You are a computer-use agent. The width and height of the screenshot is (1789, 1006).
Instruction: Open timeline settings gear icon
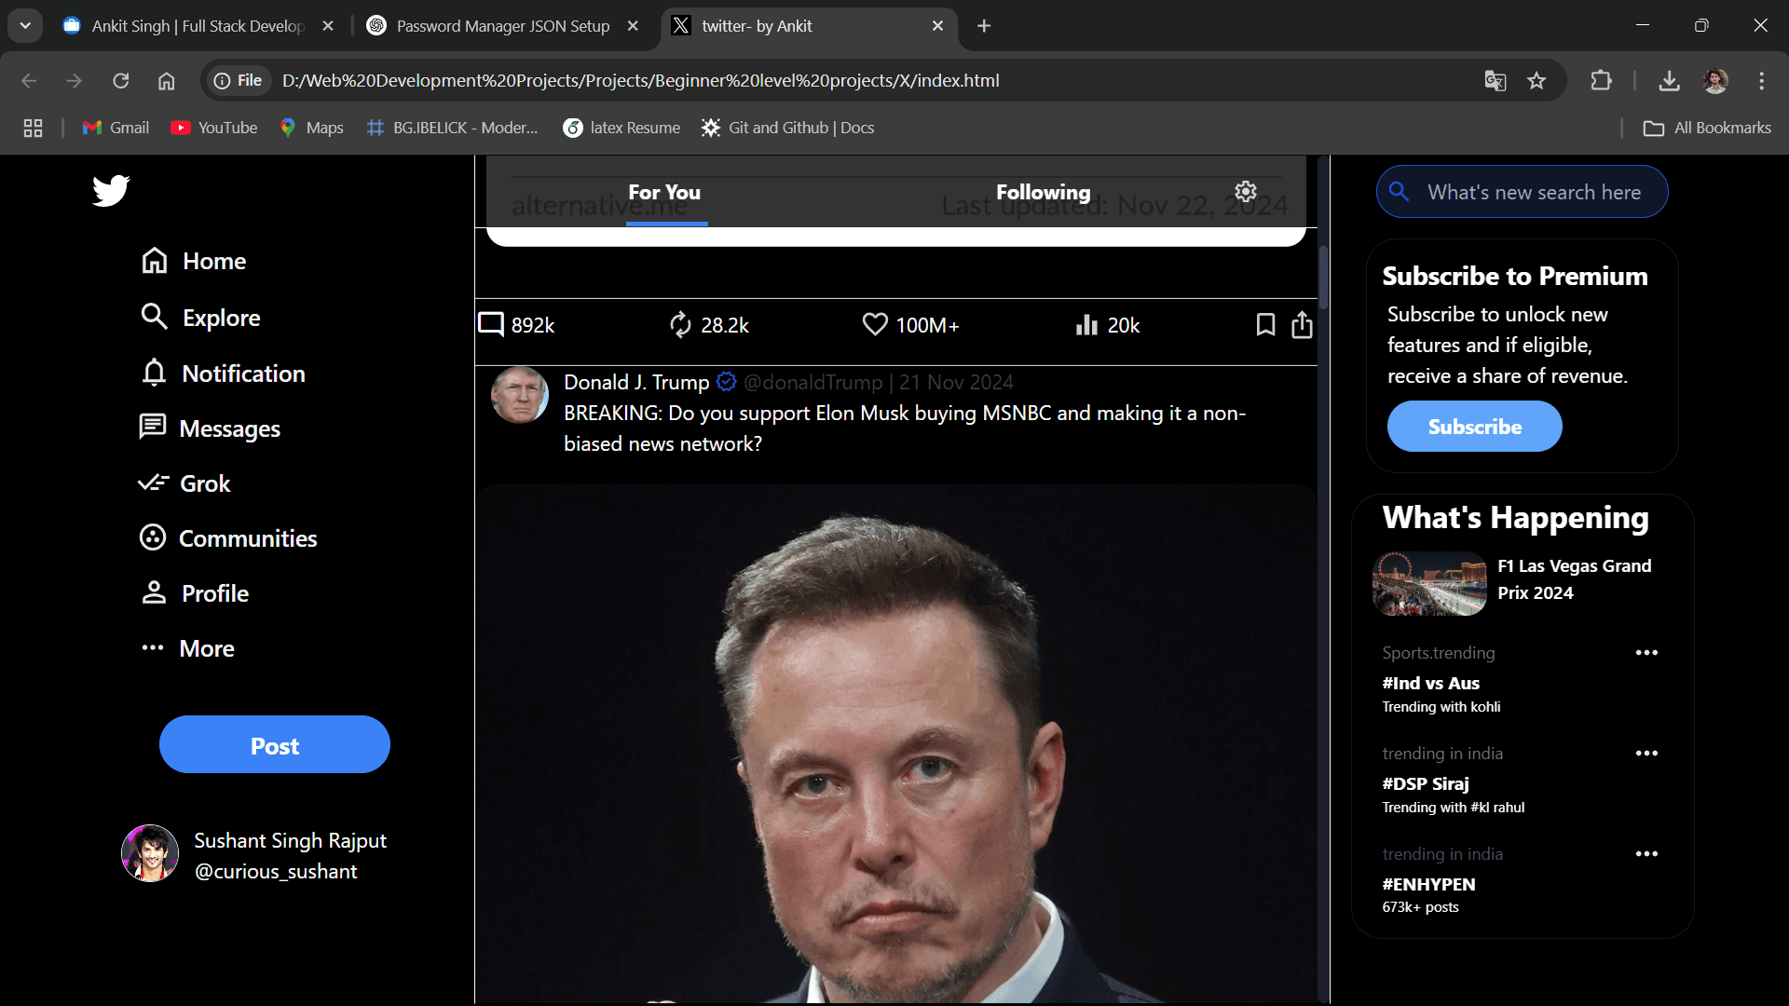(1246, 192)
